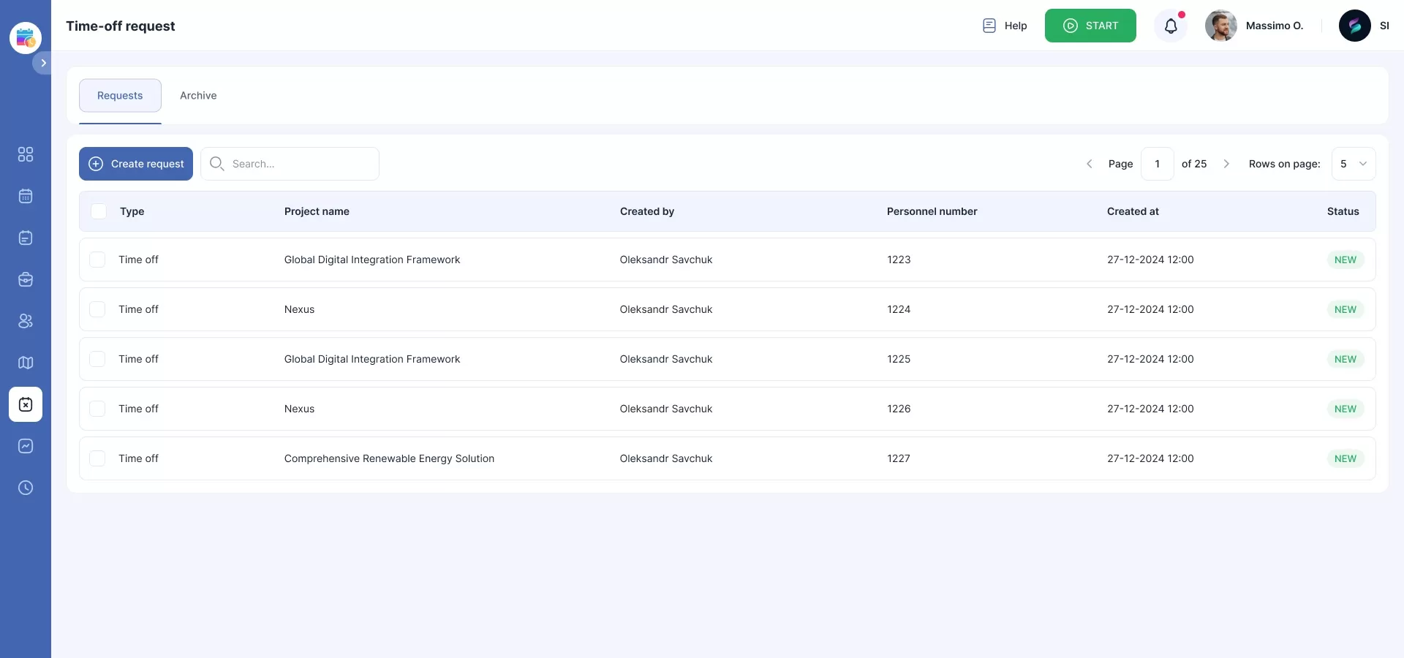
Task: Toggle the select-all checkbox in table header
Action: tap(99, 211)
